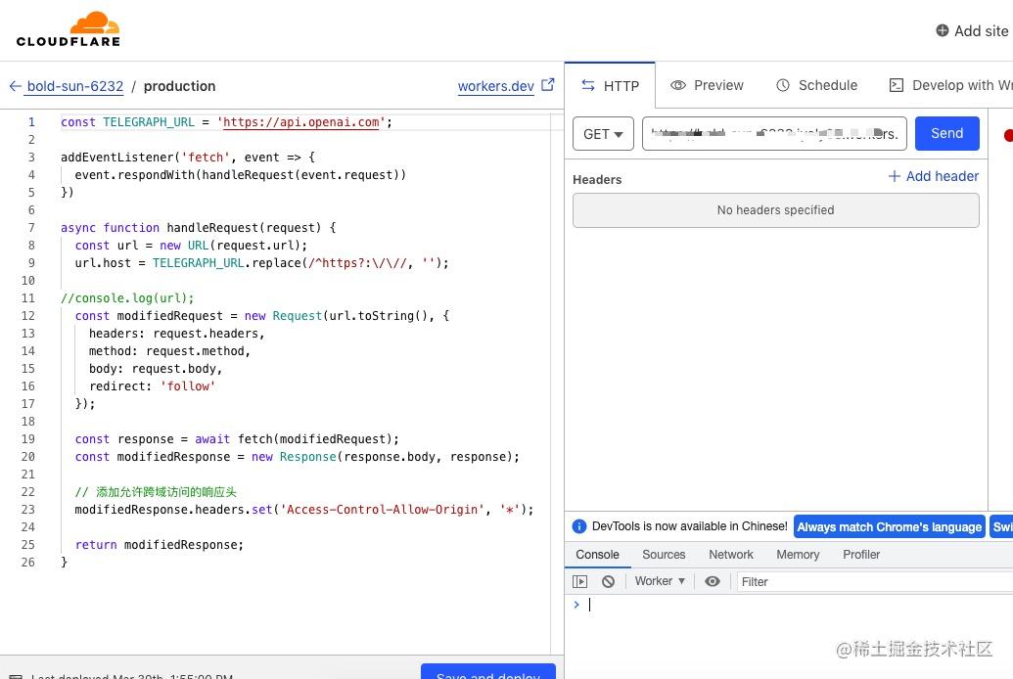
Task: Click the Send button
Action: (x=945, y=133)
